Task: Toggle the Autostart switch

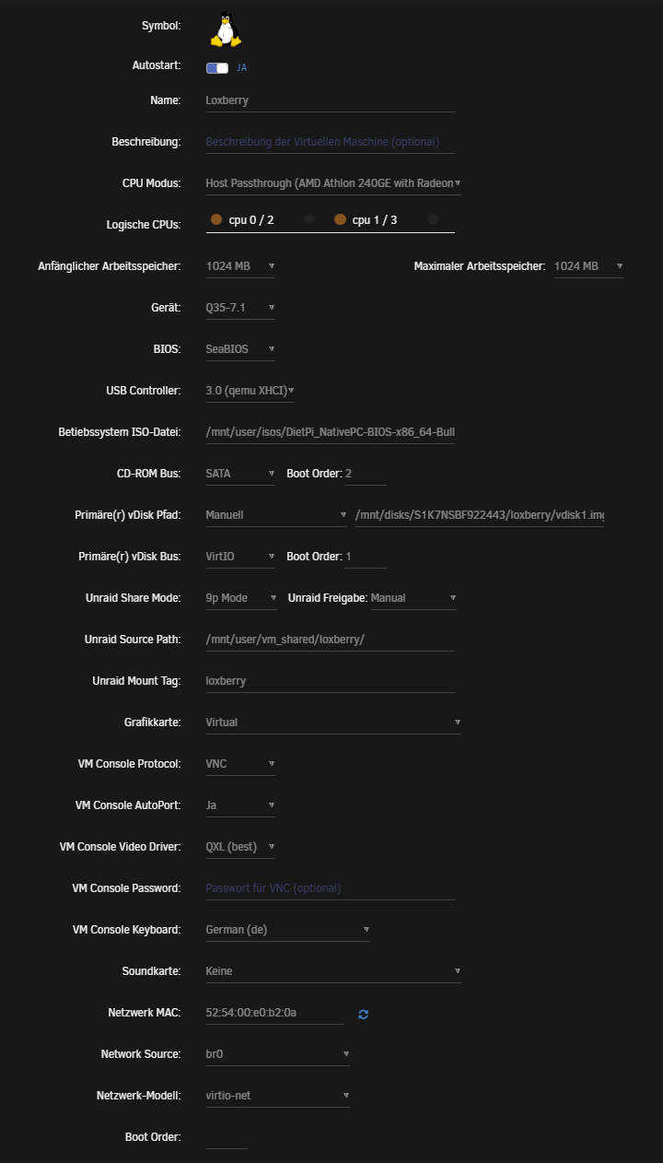Action: 217,67
